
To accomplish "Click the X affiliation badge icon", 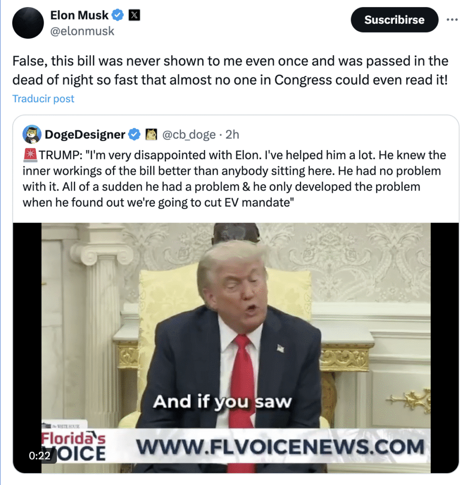I will (134, 15).
